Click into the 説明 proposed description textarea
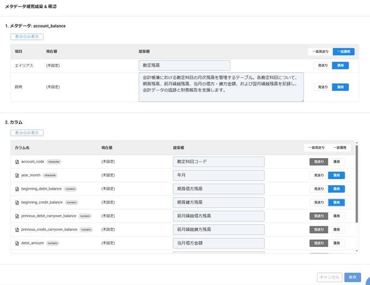370x285 pixels. pyautogui.click(x=221, y=87)
